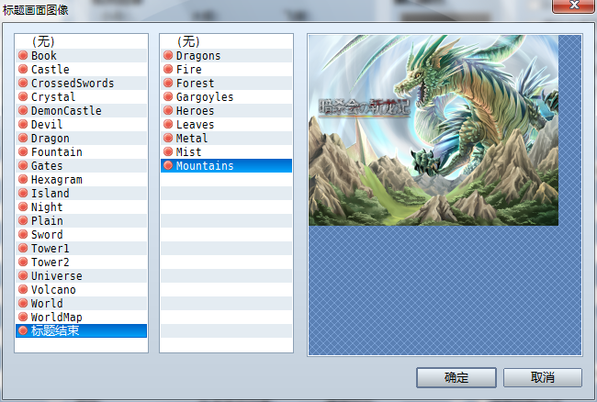Confirm with the 确定 button
597x402 pixels.
pyautogui.click(x=456, y=377)
